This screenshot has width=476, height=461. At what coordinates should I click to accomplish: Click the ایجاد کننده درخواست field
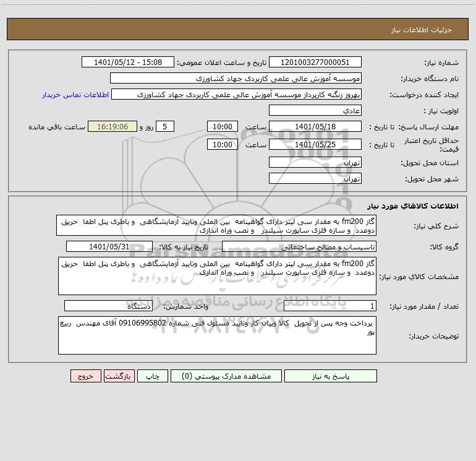coord(237,95)
